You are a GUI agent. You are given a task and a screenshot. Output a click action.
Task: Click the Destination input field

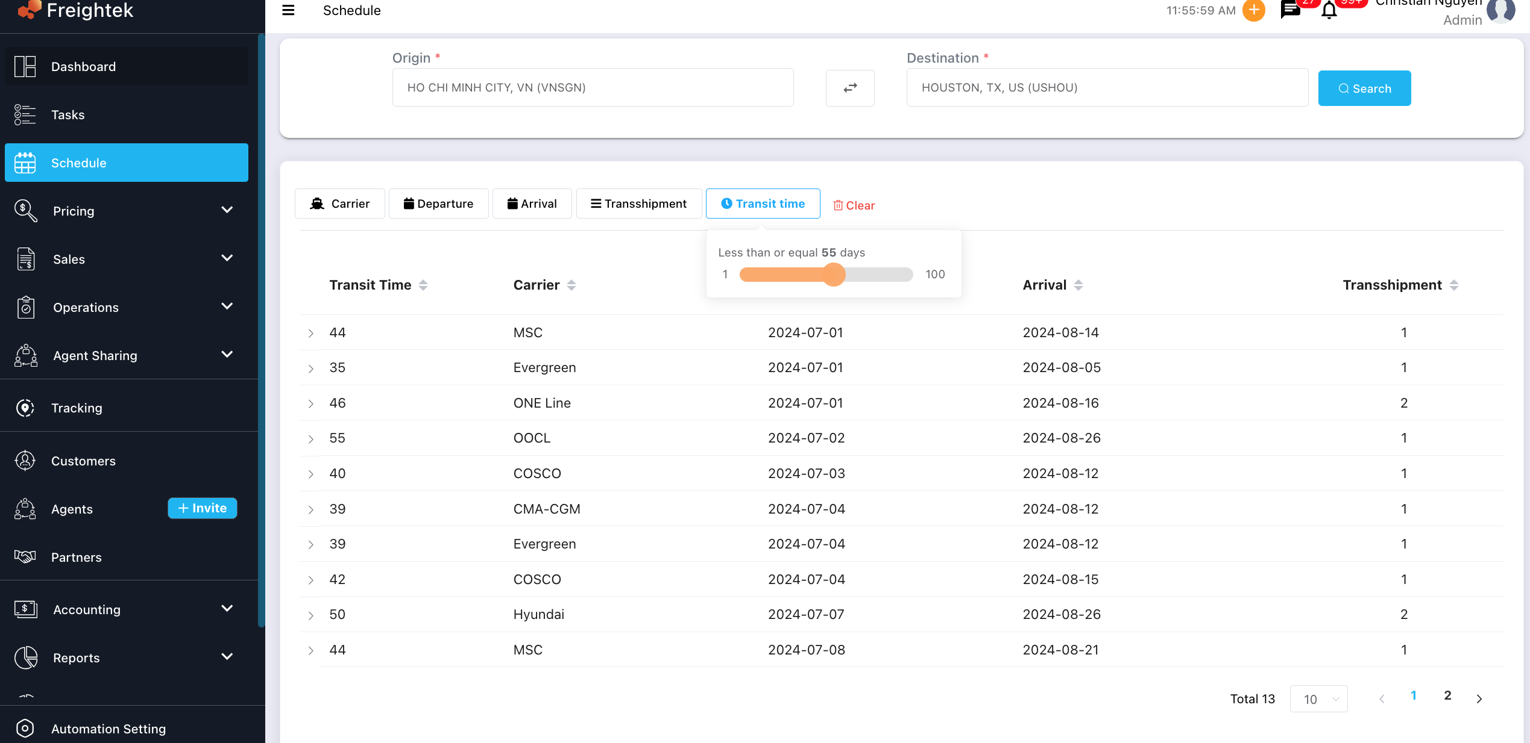click(x=1107, y=87)
